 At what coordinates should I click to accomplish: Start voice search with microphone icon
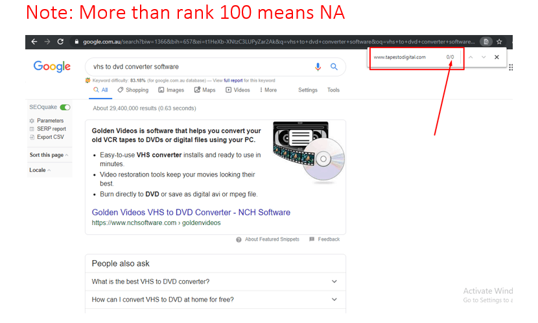coord(318,67)
